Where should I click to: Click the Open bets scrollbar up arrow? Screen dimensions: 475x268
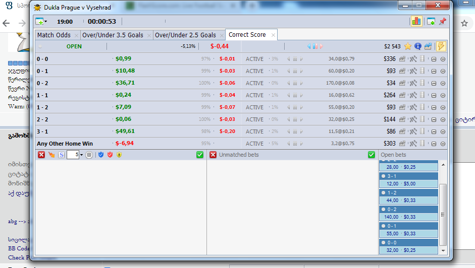(x=443, y=165)
